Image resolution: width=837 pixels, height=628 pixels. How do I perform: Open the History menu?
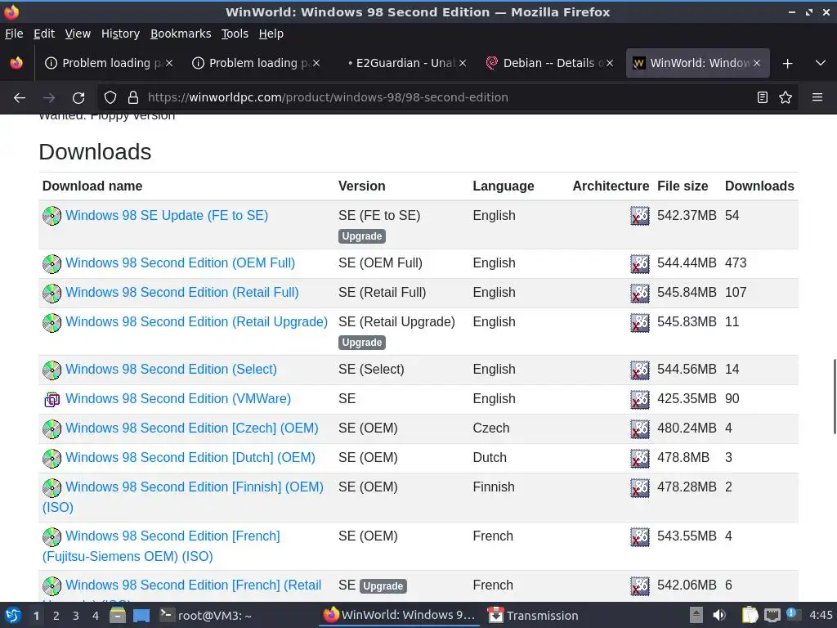coord(120,34)
